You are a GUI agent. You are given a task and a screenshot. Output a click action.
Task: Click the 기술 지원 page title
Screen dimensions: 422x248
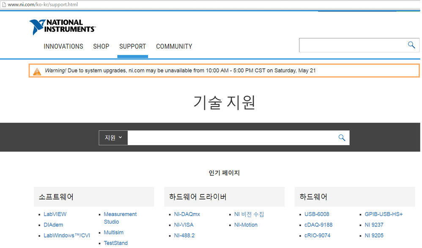225,102
